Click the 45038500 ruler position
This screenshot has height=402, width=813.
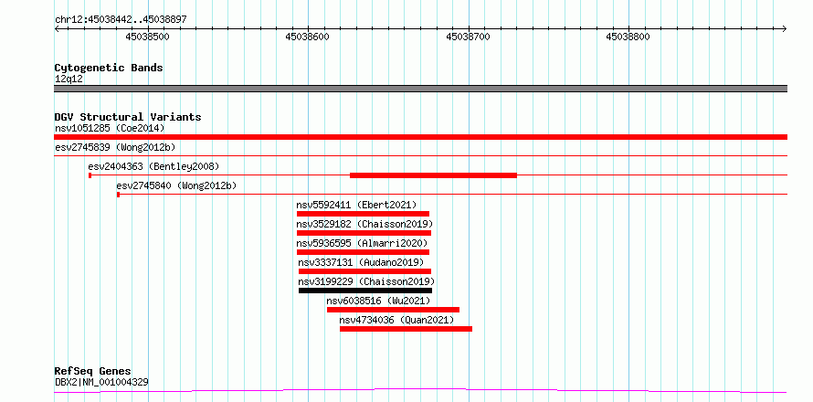pos(148,37)
